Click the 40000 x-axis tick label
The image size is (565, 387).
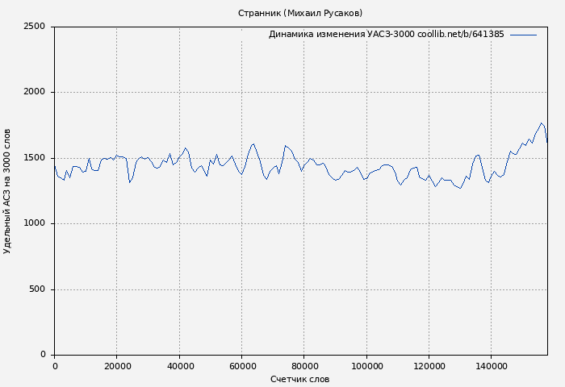coord(179,366)
